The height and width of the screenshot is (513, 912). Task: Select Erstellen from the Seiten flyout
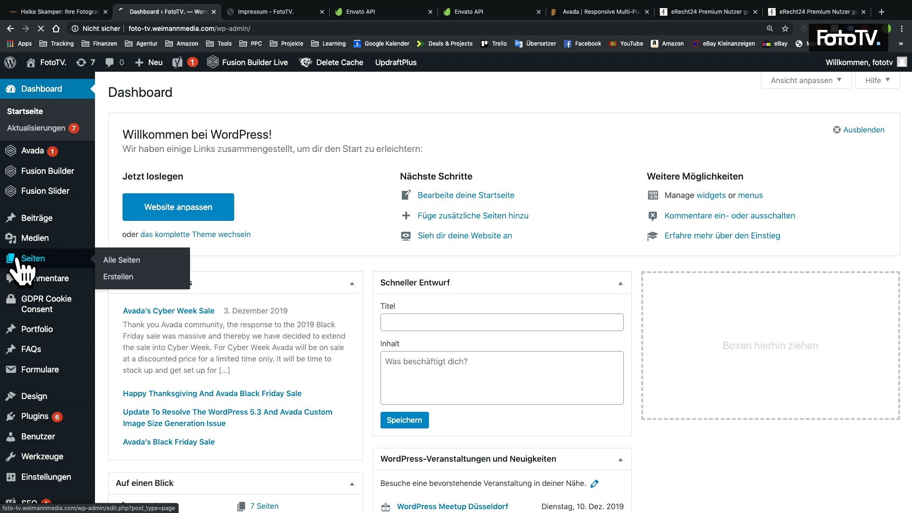118,276
